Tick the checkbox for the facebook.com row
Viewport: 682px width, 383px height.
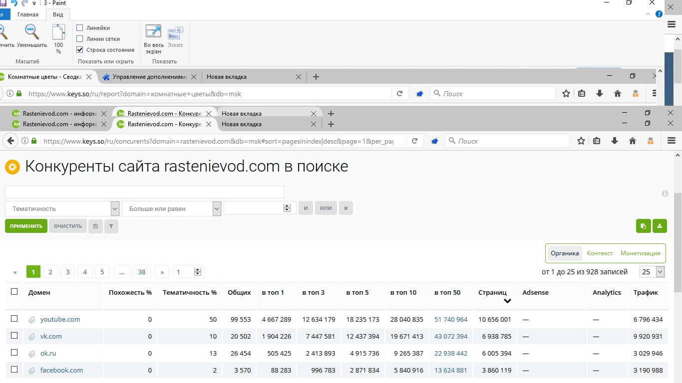(x=14, y=370)
